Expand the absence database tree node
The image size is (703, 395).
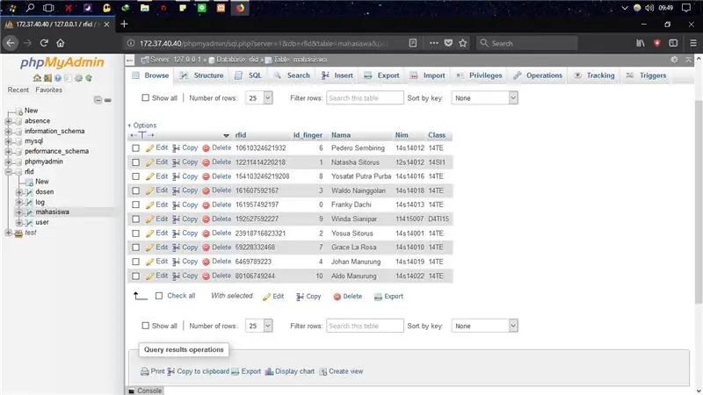[x=9, y=121]
